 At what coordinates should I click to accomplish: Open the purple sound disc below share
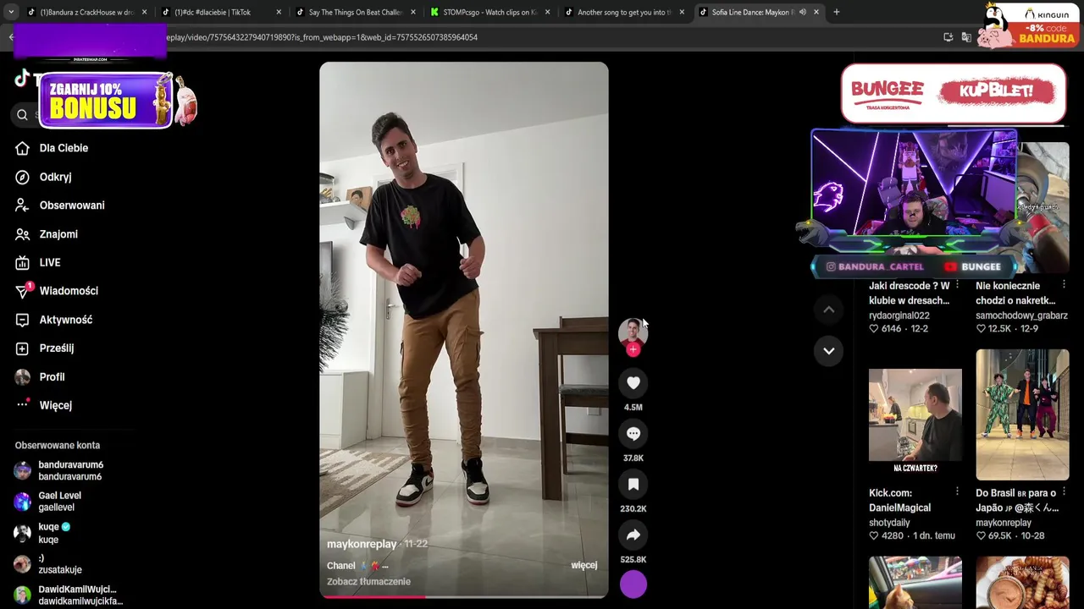pyautogui.click(x=633, y=584)
